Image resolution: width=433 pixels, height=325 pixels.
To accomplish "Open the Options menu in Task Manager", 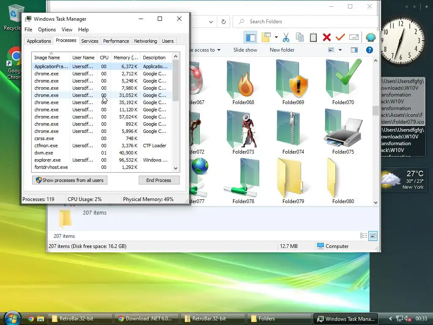I will tap(47, 30).
